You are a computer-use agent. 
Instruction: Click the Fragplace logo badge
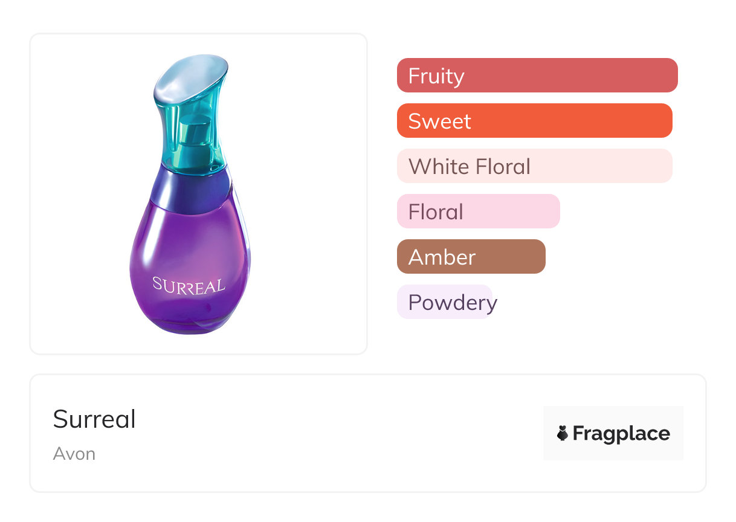[613, 433]
